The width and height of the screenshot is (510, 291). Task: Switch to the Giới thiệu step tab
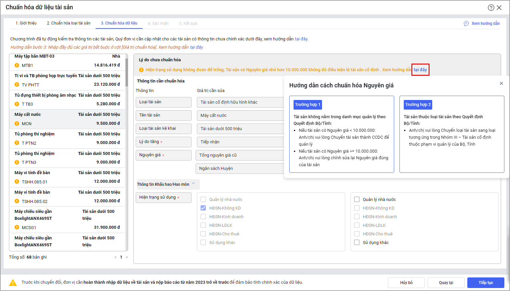coord(26,23)
